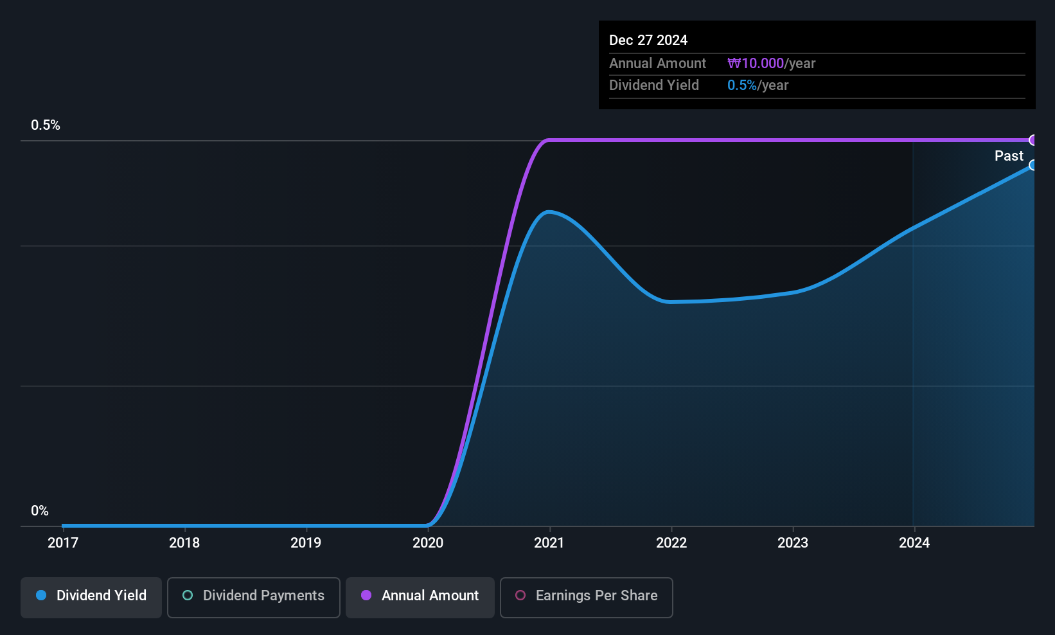Click the 2017 x-axis label
Viewport: 1055px width, 635px height.
63,542
